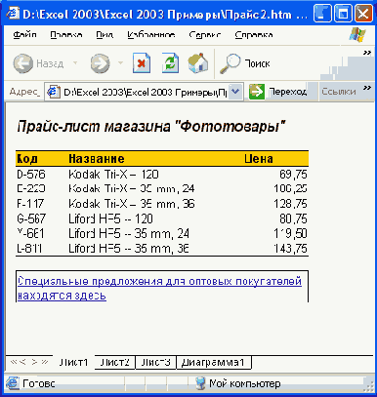Open the Сервис menu
Viewport: 377px width, 397px height.
coord(205,34)
